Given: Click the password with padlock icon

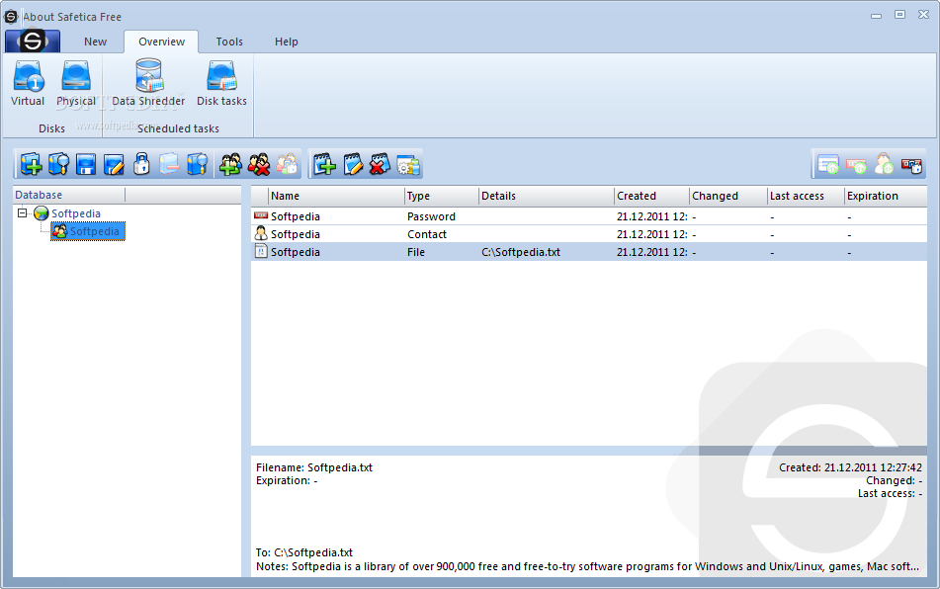Looking at the screenshot, I should 911,165.
